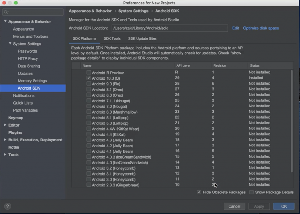Click the Optimize disk space link
Image resolution: width=300 pixels, height=214 pixels.
coord(261,28)
